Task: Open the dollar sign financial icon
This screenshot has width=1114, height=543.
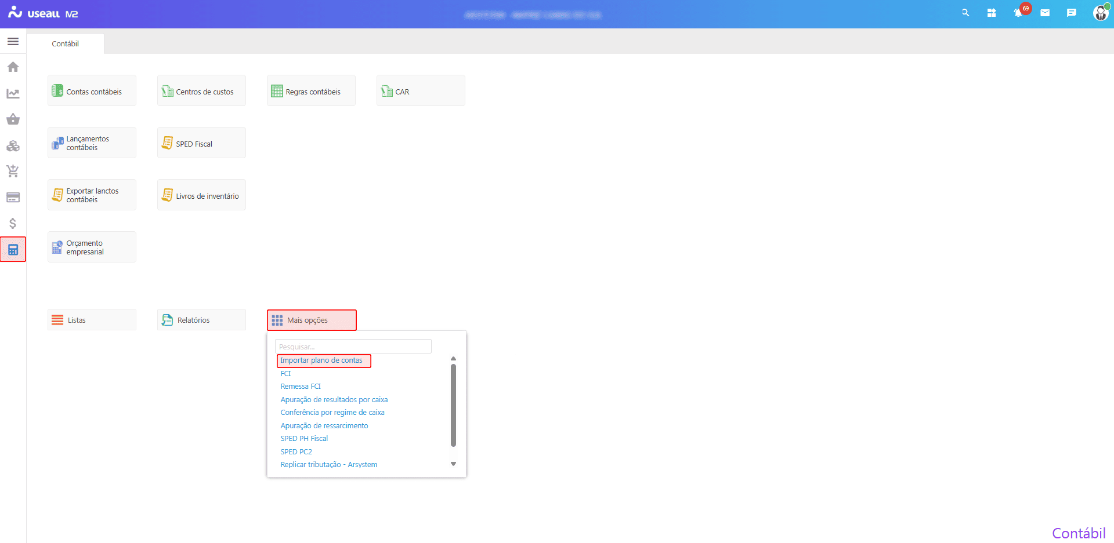Action: pos(13,224)
